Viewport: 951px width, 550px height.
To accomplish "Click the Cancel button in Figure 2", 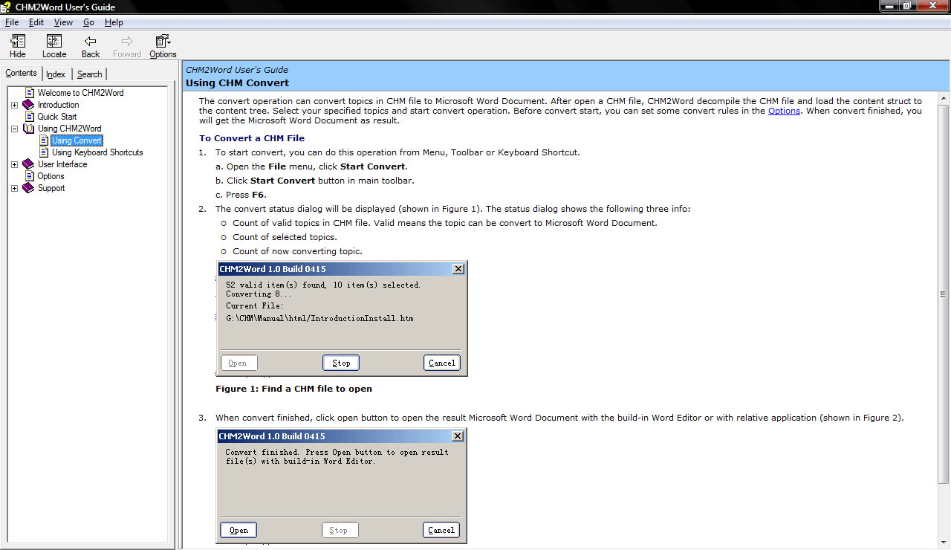I will click(441, 530).
